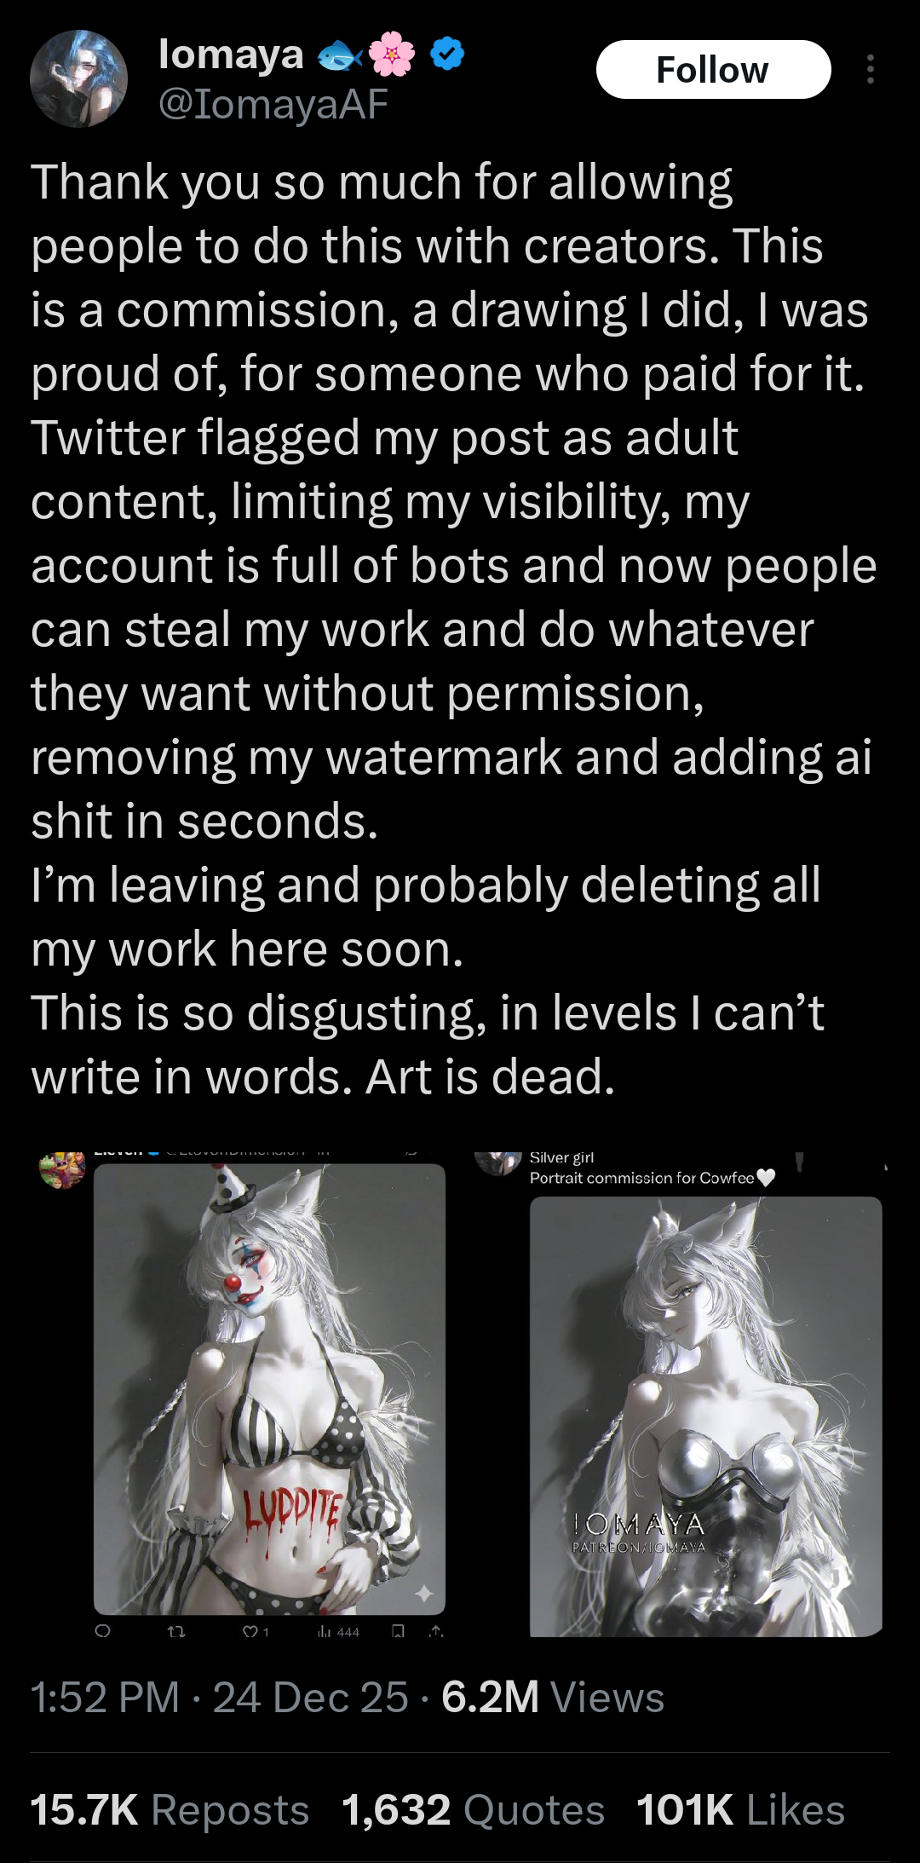This screenshot has width=920, height=1863.
Task: Click the blue verified checkmark badge
Action: pos(447,55)
